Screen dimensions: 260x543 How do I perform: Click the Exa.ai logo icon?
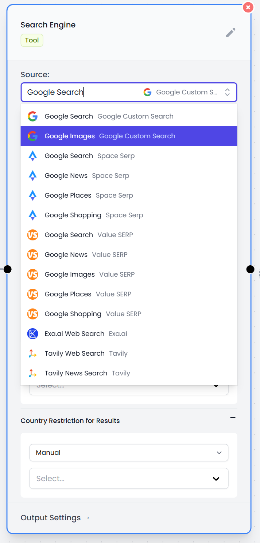tap(32, 334)
